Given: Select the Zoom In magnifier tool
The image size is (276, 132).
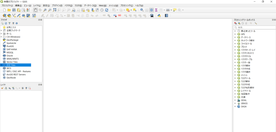Looking at the screenshot, I should coord(45,10).
